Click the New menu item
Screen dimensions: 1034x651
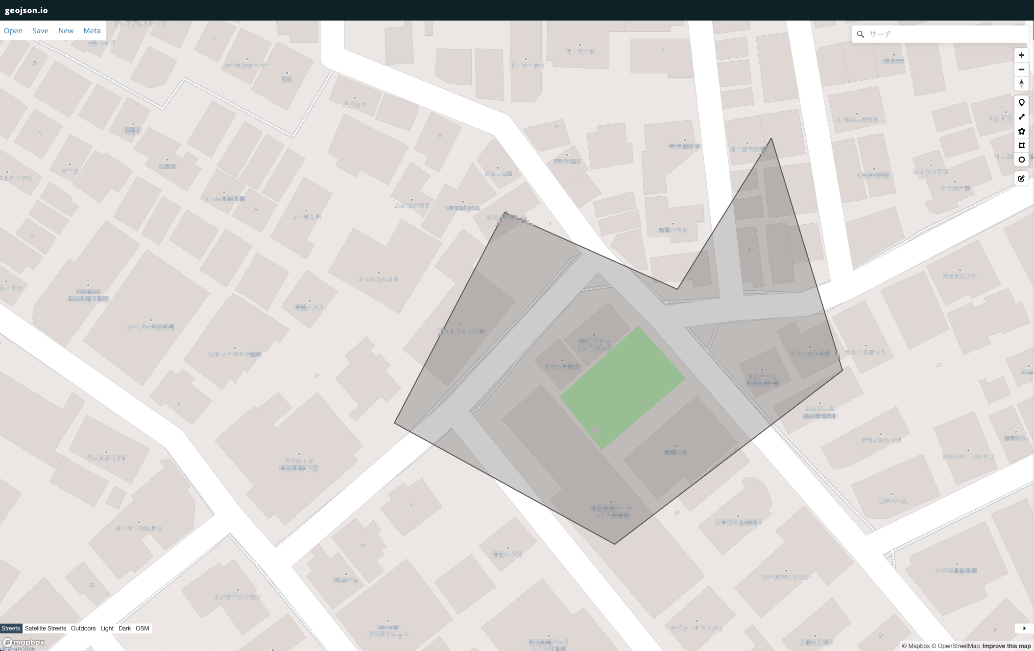coord(66,30)
